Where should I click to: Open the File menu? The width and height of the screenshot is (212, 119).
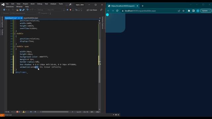tap(7, 4)
